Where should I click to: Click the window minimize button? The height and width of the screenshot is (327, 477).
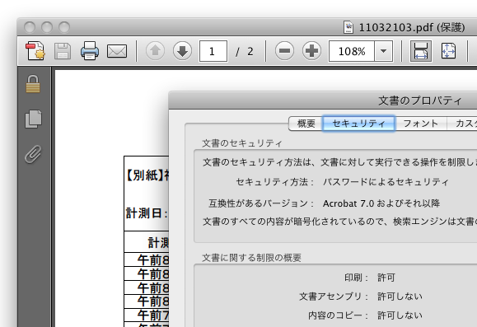[47, 27]
